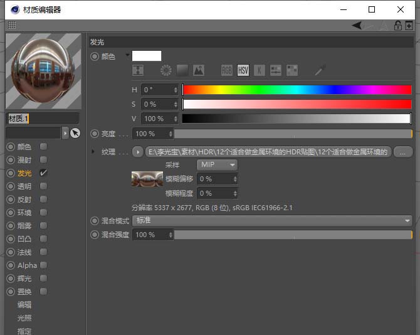This screenshot has height=335, width=420.
Task: Click the cursor picker icon under material name
Action: pos(75,133)
